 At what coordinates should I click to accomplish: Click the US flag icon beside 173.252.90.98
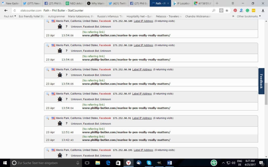[x=53, y=70]
